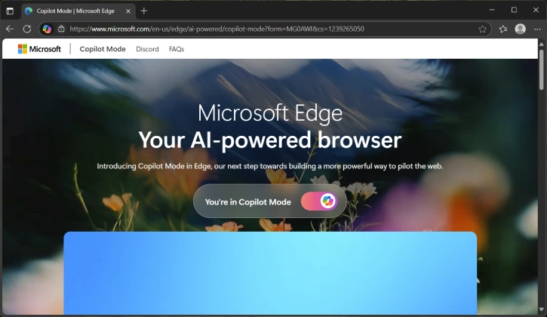View site information lock icon
This screenshot has width=547, height=317.
[x=61, y=29]
